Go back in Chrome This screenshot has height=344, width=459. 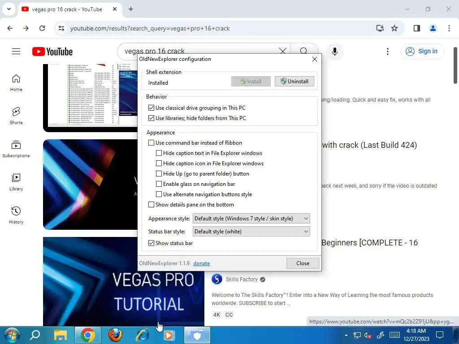(x=10, y=28)
